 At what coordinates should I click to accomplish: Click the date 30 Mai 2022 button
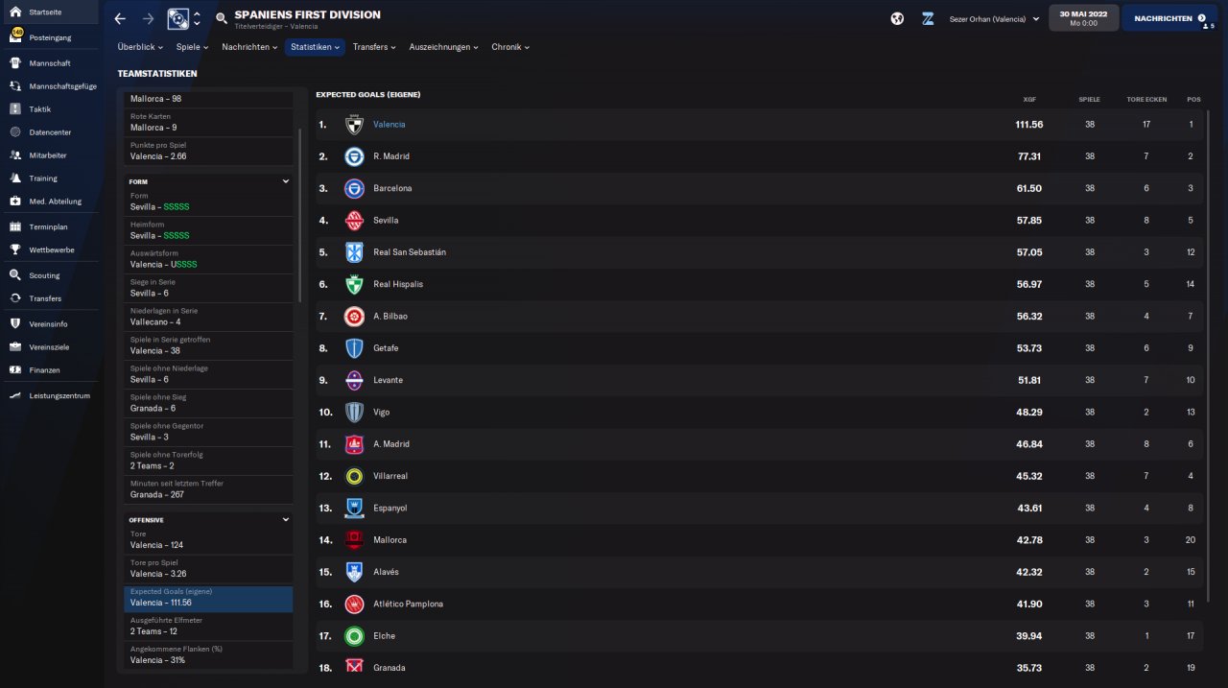pos(1084,18)
